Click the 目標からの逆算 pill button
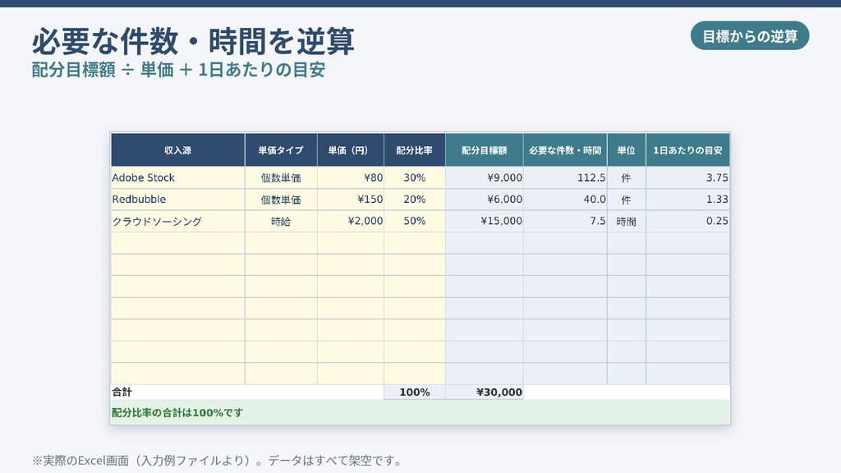Viewport: 841px width, 473px height. pos(749,36)
